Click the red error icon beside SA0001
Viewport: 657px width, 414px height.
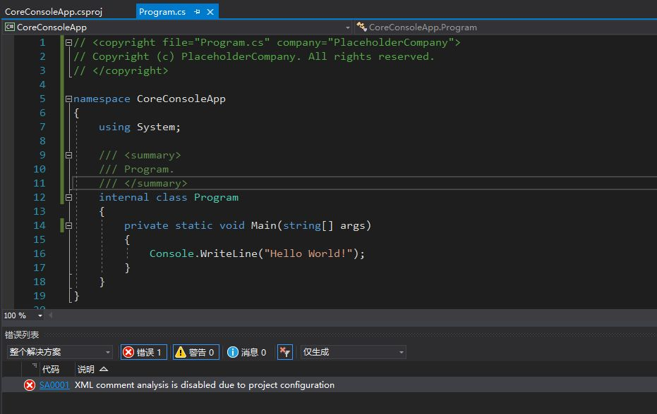point(30,385)
